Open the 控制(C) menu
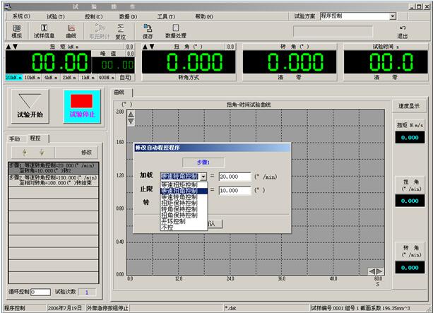 coord(93,16)
